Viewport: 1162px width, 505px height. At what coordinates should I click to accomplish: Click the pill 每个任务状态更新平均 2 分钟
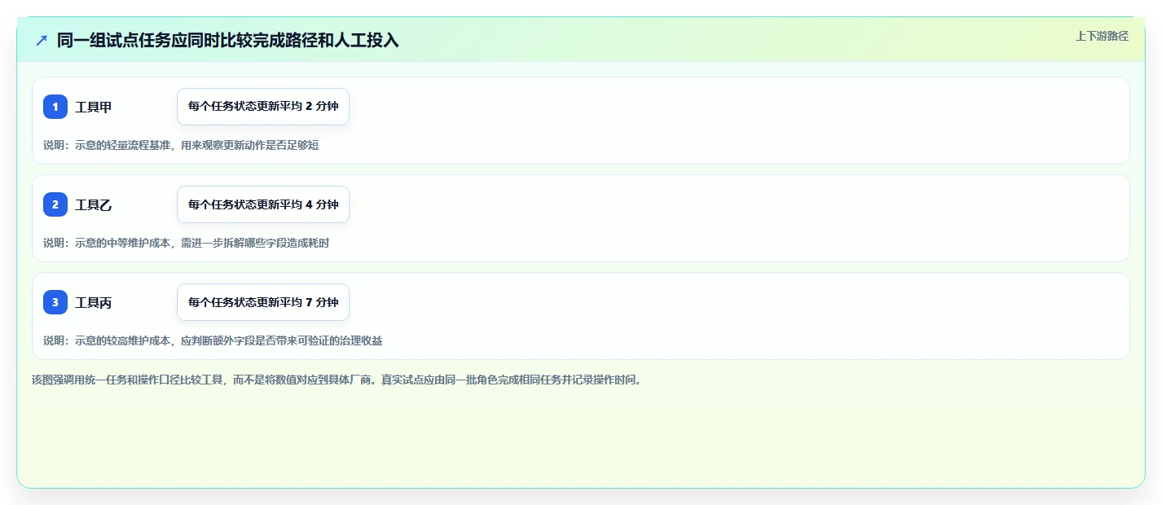(x=263, y=107)
